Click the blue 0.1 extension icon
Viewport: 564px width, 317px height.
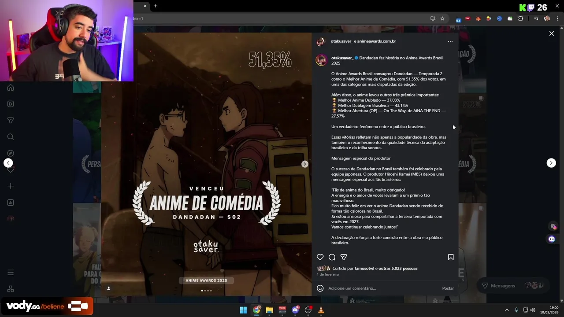[458, 19]
